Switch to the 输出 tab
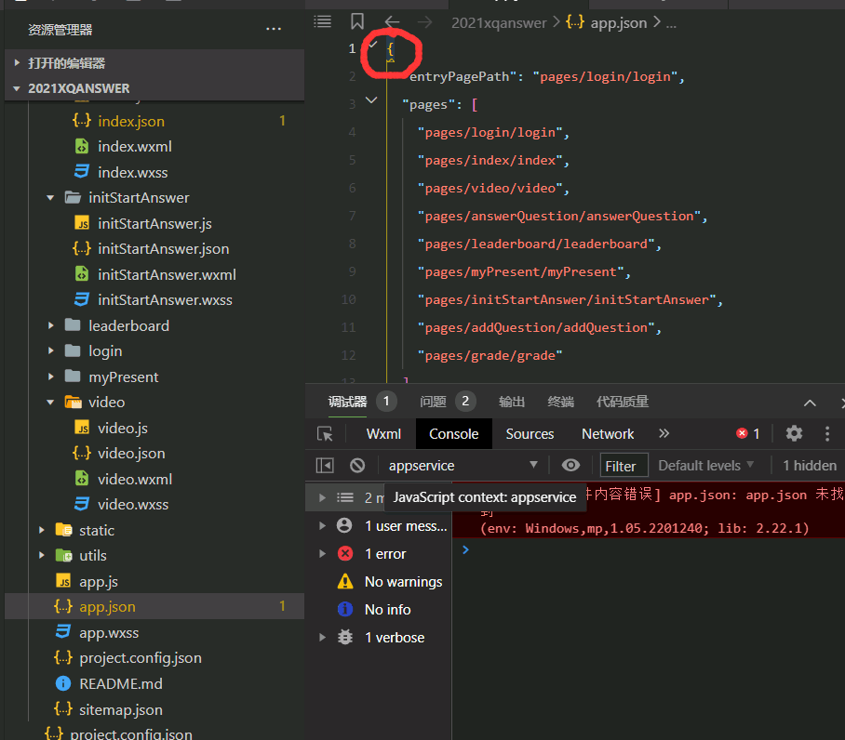 click(512, 402)
